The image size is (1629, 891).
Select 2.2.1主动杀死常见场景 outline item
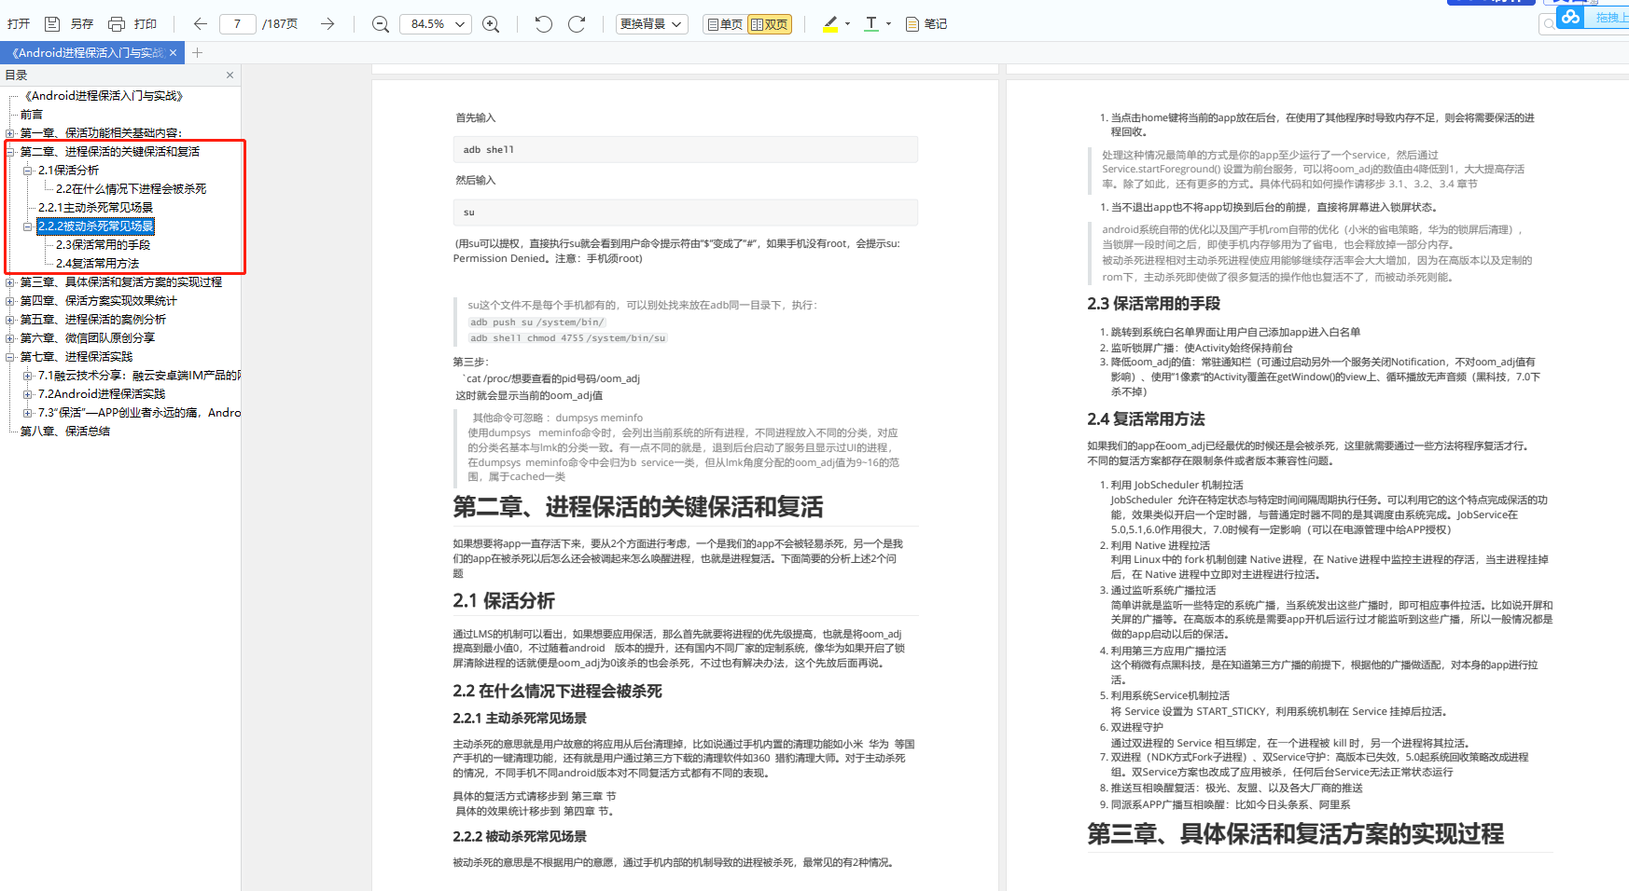pyautogui.click(x=95, y=208)
